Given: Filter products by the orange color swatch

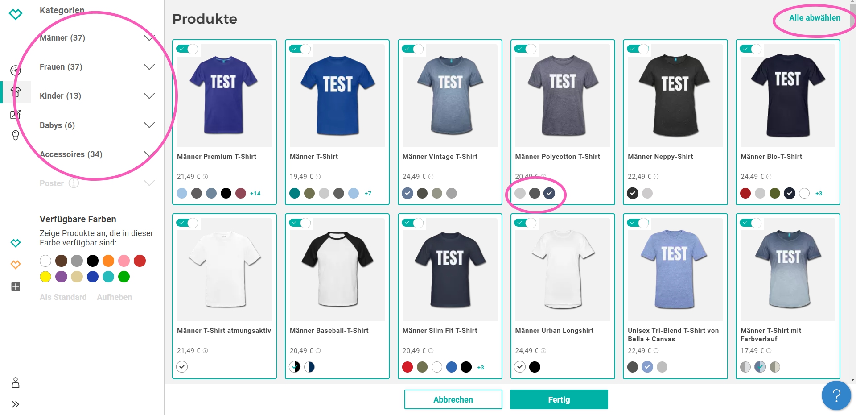Looking at the screenshot, I should (x=108, y=261).
